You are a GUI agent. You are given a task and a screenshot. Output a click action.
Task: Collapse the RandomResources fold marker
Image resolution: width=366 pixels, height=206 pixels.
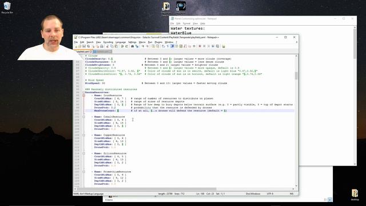pos(83,92)
